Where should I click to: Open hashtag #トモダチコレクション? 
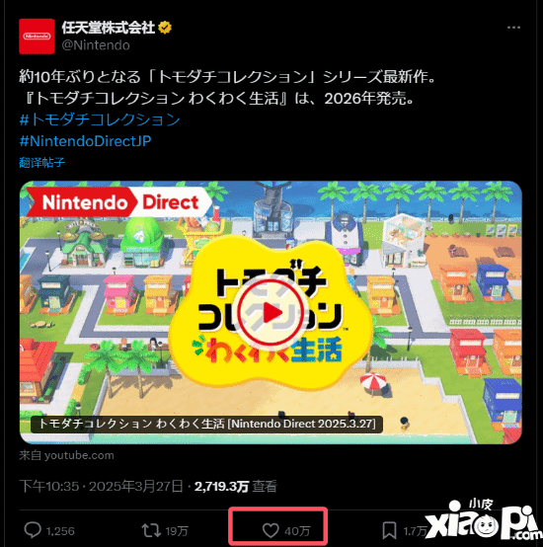100,119
